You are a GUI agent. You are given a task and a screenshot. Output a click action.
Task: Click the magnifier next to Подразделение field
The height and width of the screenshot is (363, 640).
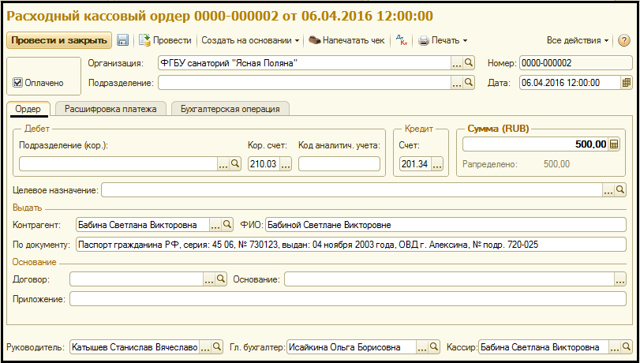(469, 83)
